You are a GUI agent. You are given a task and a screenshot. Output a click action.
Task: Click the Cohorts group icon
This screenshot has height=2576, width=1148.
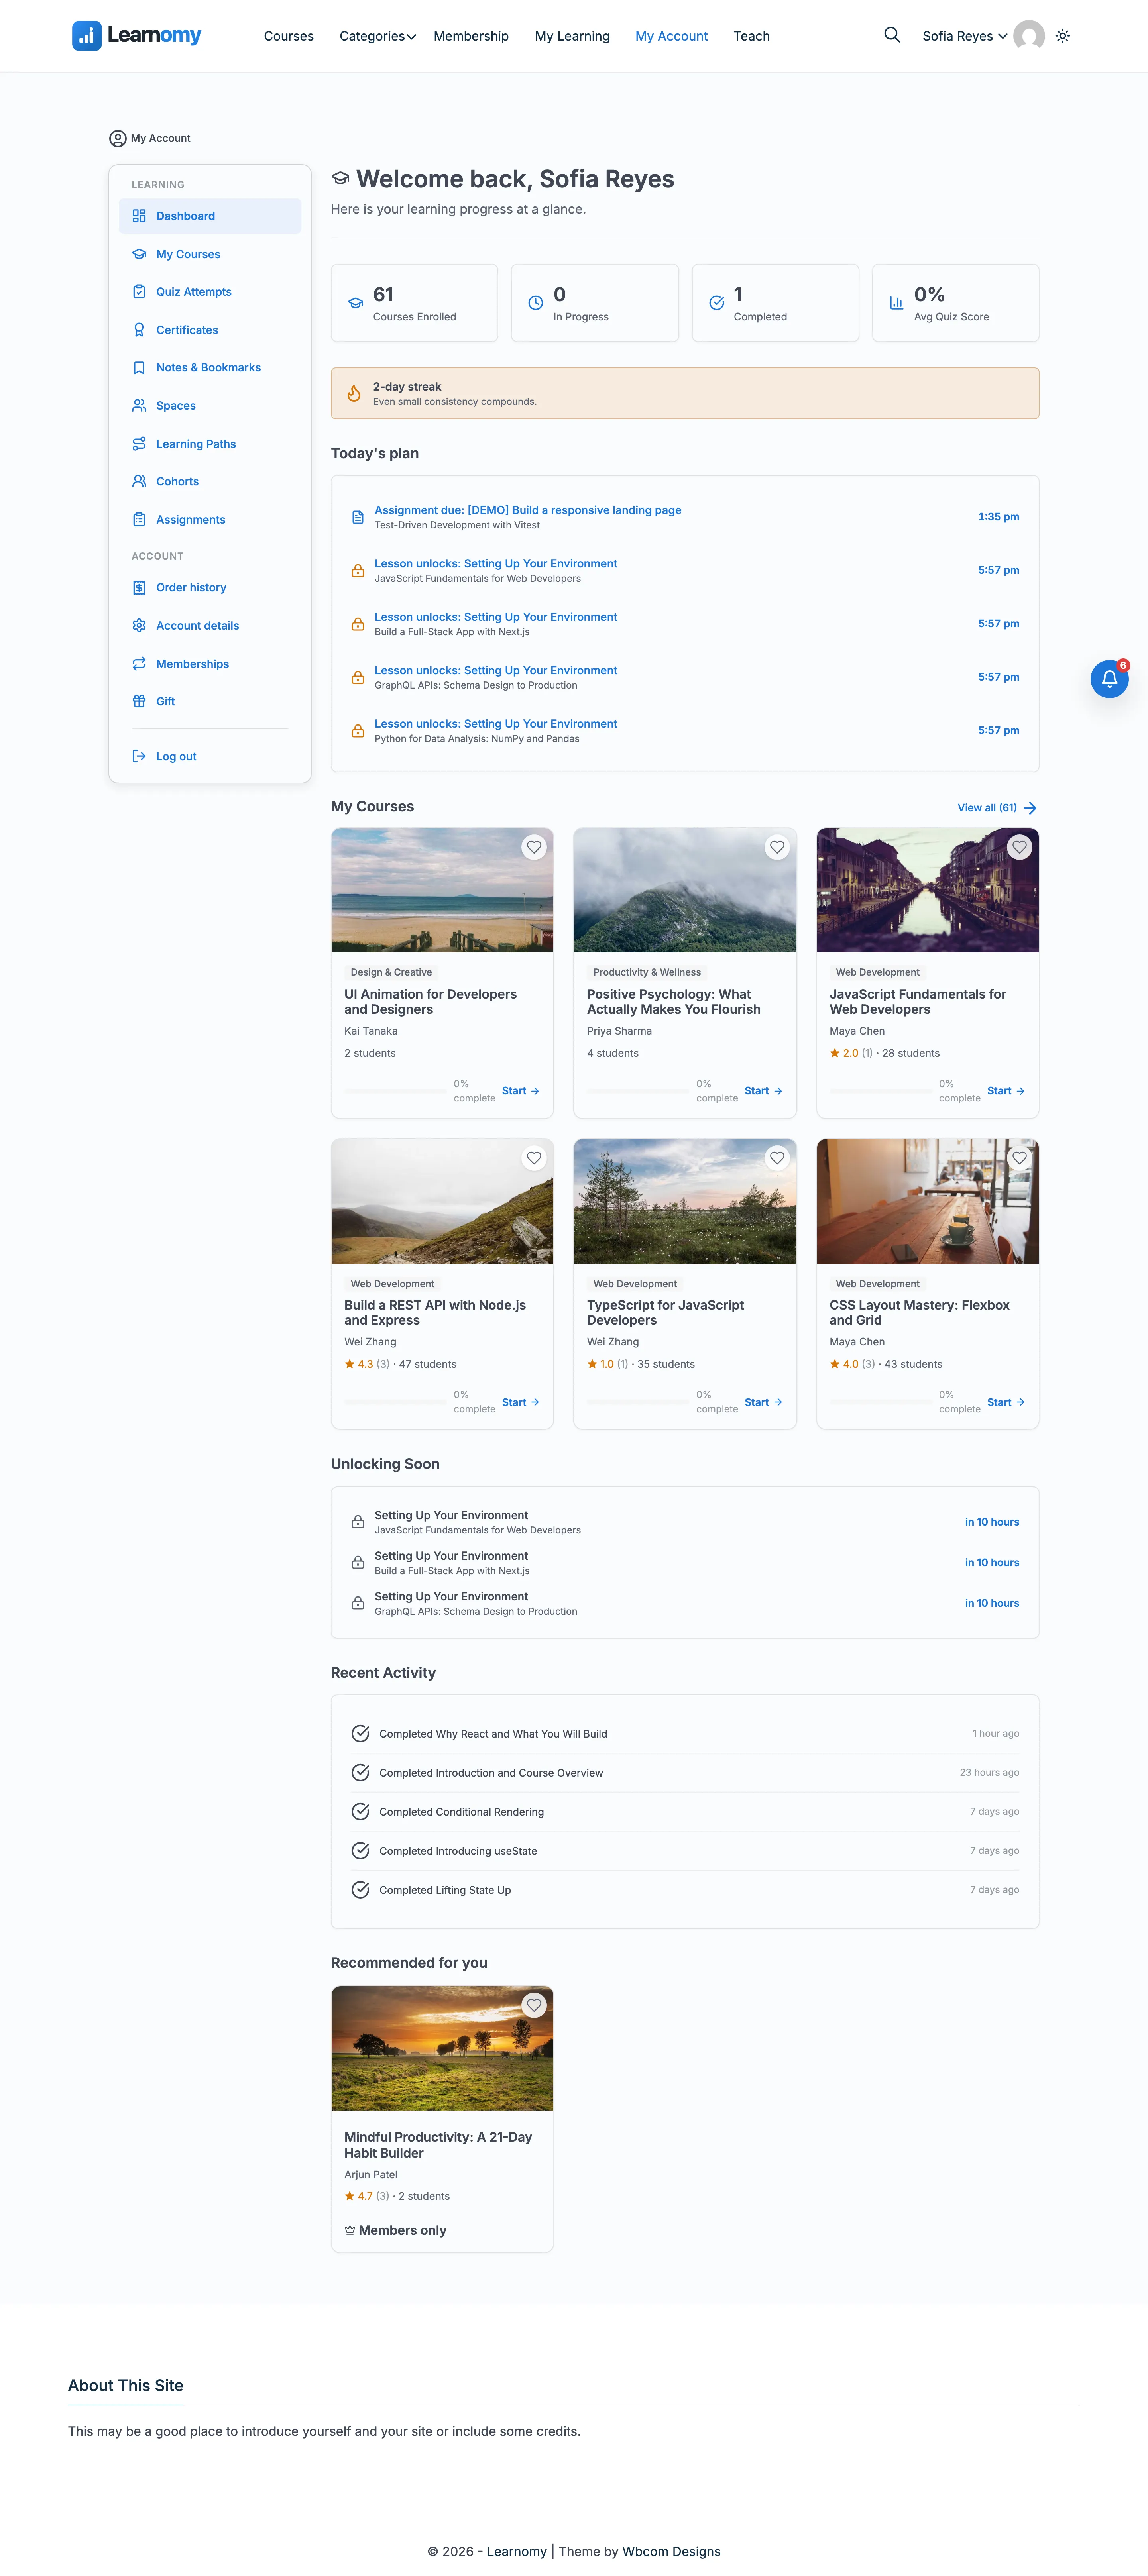coord(139,481)
